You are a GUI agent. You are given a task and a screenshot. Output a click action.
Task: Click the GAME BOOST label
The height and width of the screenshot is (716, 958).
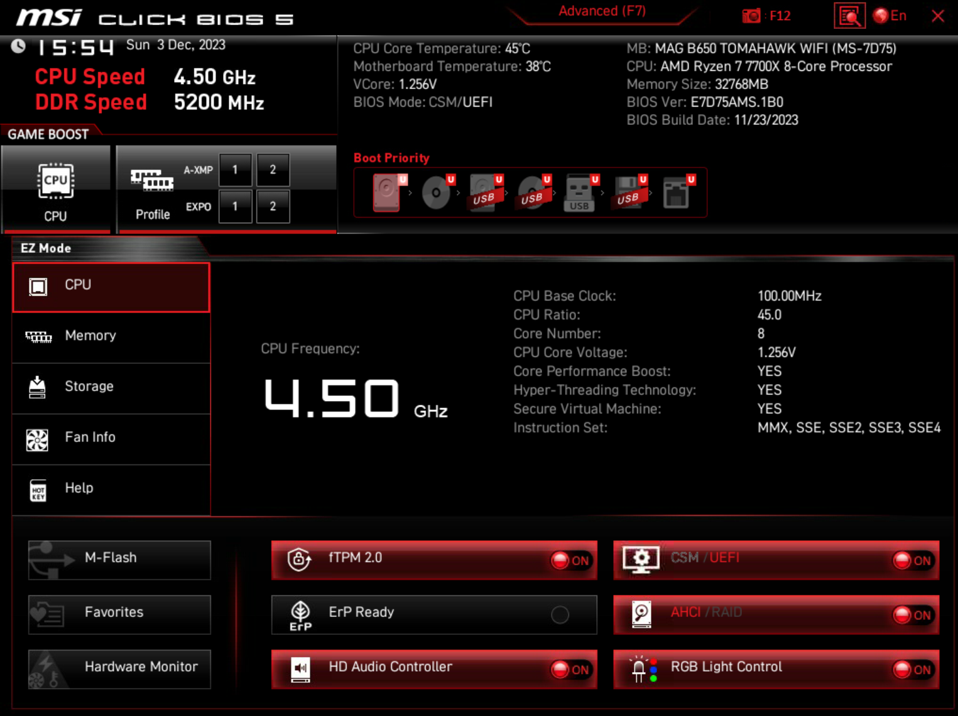pyautogui.click(x=48, y=134)
